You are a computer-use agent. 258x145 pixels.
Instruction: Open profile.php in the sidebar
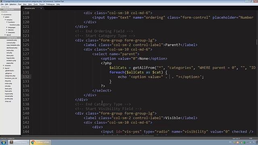9,99
